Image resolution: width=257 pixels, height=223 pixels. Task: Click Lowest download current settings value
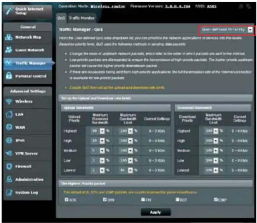pos(240,170)
